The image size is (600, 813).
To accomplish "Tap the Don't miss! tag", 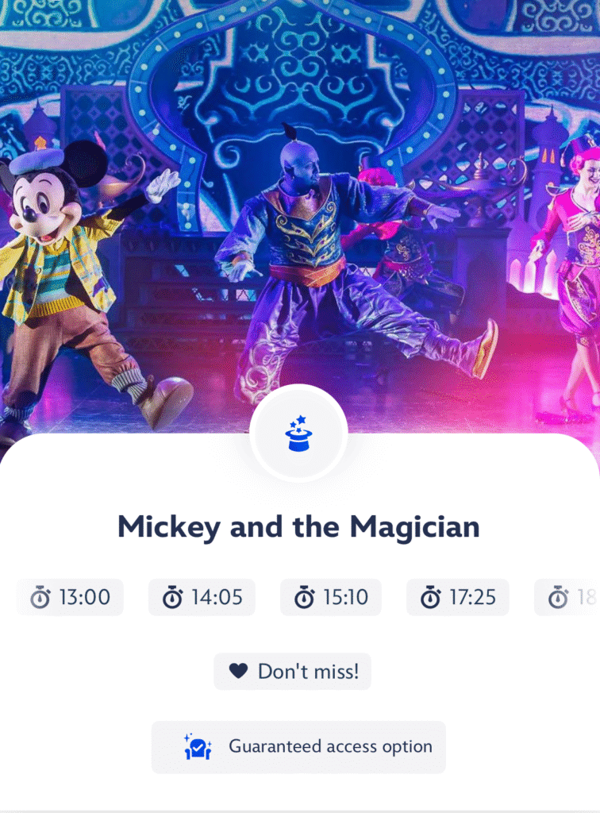I will coord(292,672).
